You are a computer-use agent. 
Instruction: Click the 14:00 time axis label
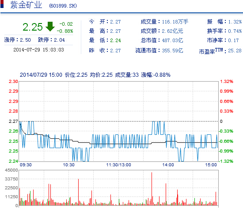[x=168, y=165]
